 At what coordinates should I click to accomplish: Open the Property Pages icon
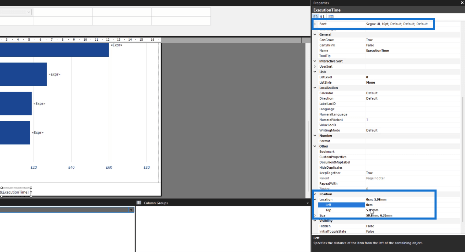331,16
